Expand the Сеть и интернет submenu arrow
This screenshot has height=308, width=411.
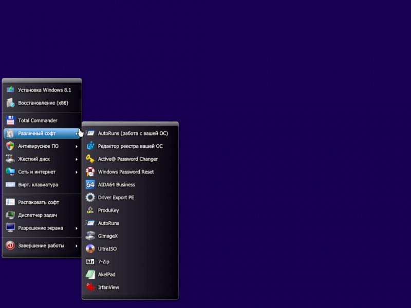(77, 172)
